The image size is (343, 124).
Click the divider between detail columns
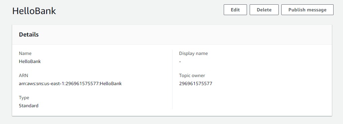point(173,79)
